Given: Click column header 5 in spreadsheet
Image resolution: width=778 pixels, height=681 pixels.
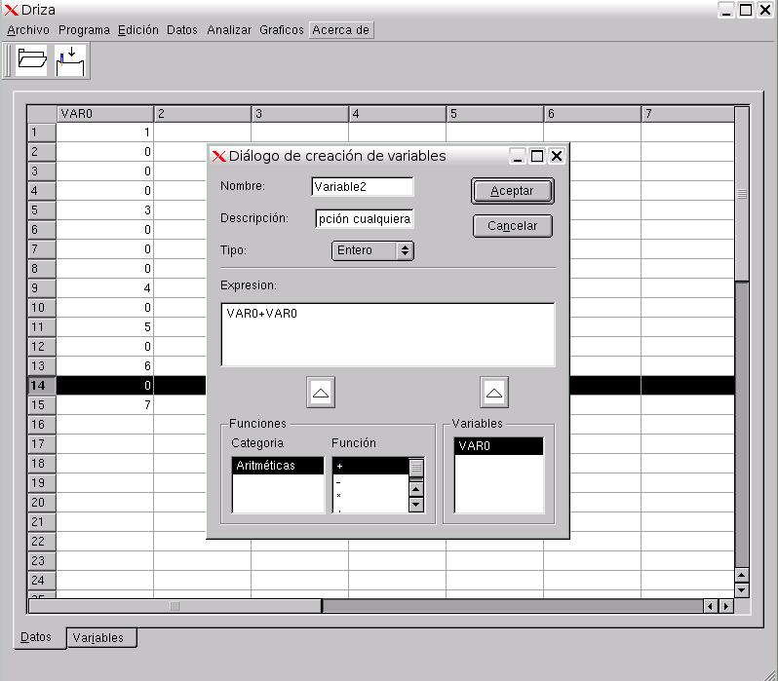Looking at the screenshot, I should point(495,114).
